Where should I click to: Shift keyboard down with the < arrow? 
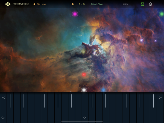[x=4, y=97]
